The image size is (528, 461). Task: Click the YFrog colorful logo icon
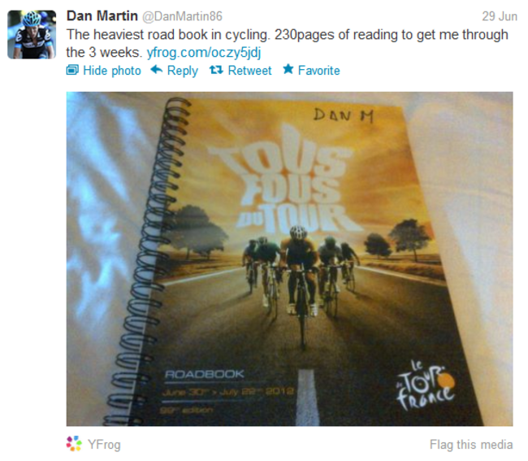[74, 444]
